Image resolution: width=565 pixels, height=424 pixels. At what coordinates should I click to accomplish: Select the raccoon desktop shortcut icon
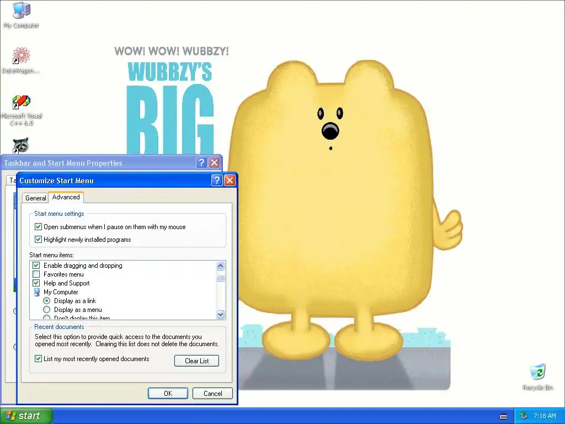21,145
